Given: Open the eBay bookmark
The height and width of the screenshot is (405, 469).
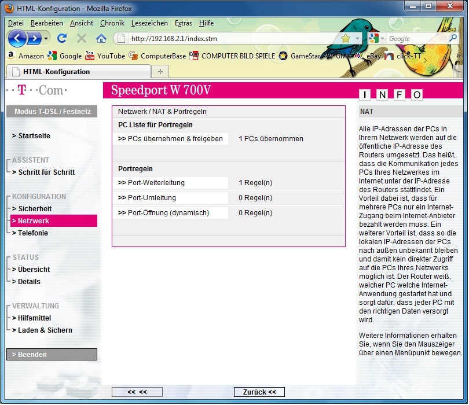Looking at the screenshot, I should coord(368,56).
